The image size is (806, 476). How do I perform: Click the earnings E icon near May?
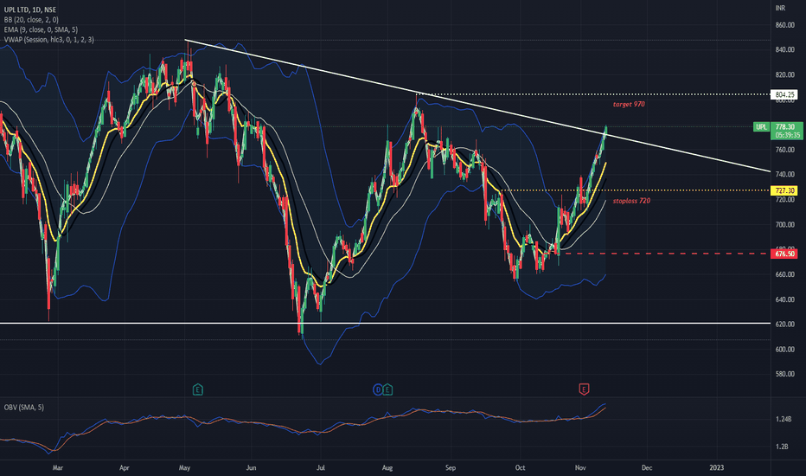[197, 389]
